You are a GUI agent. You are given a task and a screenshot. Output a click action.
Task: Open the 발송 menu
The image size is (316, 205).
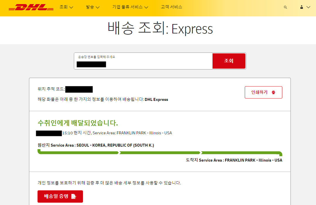(x=90, y=7)
